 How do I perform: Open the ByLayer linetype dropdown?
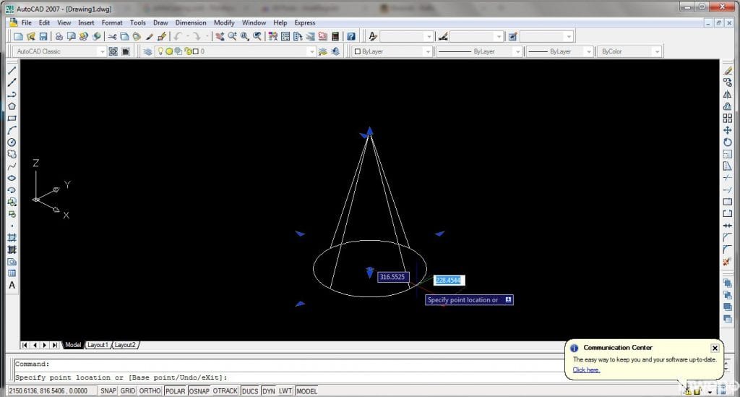click(x=517, y=51)
